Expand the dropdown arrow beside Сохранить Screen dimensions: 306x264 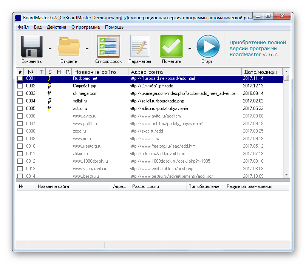[50, 49]
